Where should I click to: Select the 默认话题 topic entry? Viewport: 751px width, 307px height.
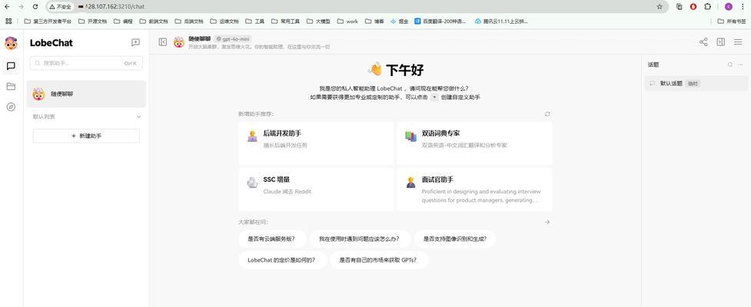point(696,83)
